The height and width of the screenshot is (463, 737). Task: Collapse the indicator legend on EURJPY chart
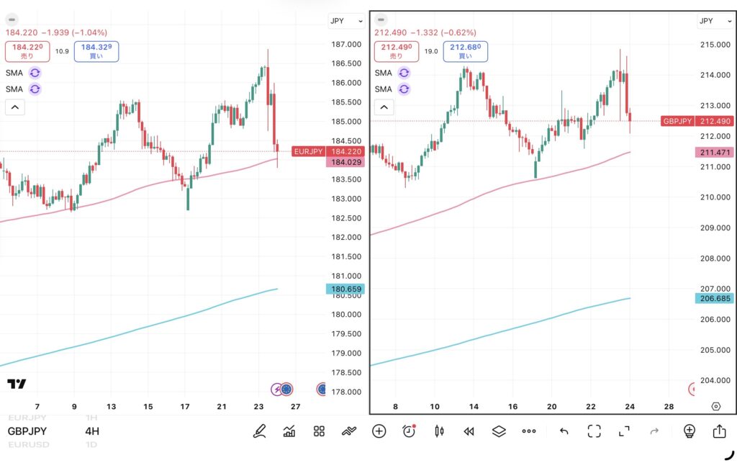coord(14,108)
